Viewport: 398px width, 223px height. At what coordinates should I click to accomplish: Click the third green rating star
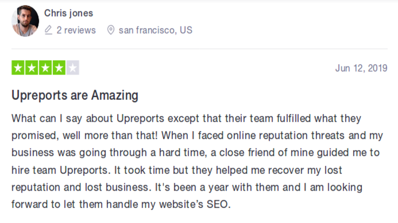pos(45,67)
